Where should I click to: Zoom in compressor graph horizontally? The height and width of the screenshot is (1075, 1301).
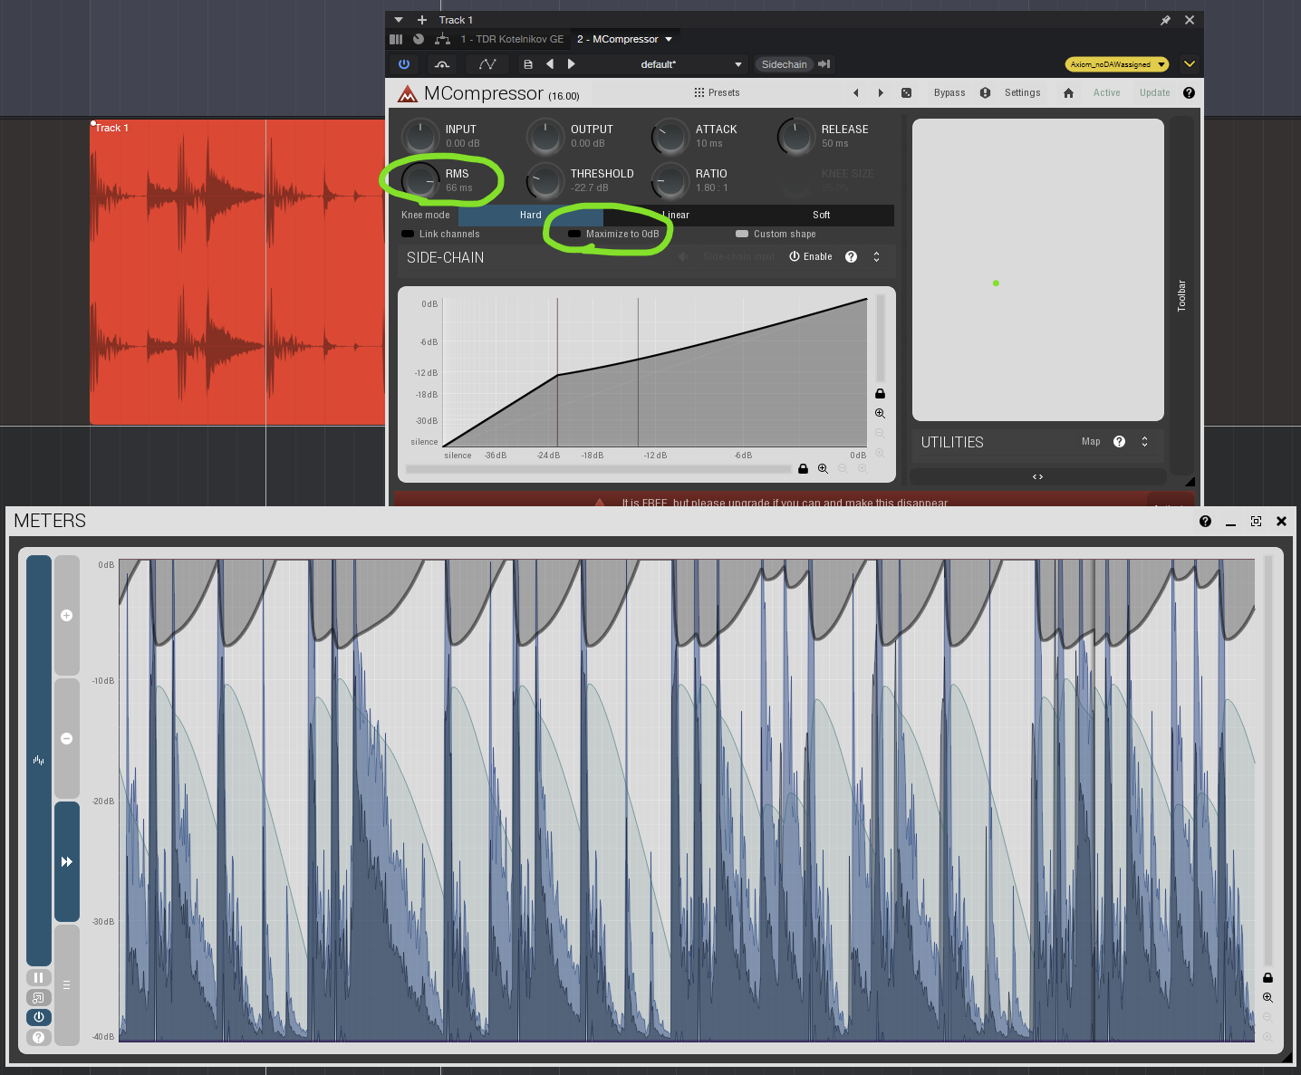823,468
